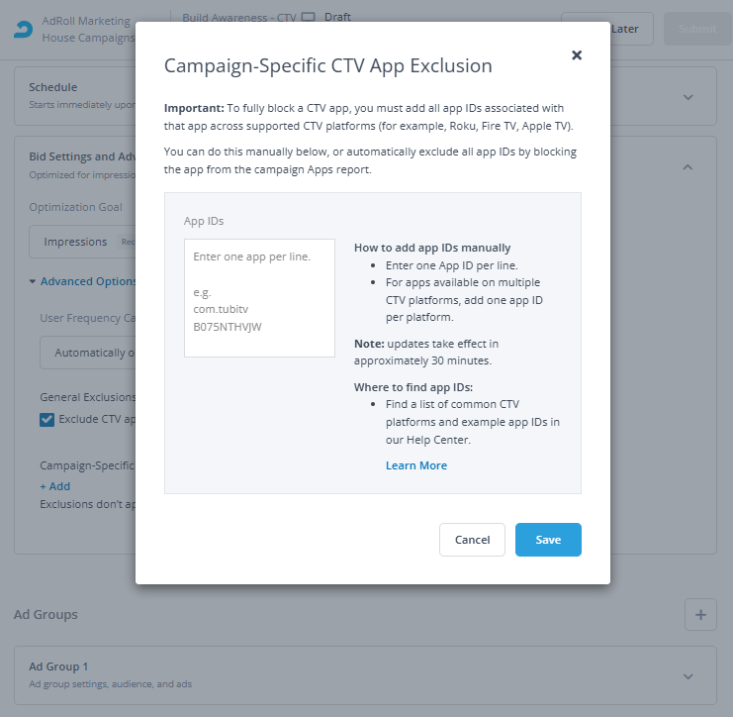Click the AdRoll Marketing House Campaigns label

pyautogui.click(x=88, y=29)
